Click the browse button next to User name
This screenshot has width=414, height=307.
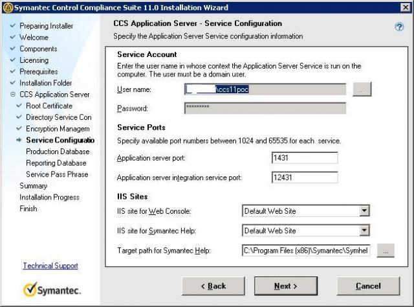pos(362,89)
